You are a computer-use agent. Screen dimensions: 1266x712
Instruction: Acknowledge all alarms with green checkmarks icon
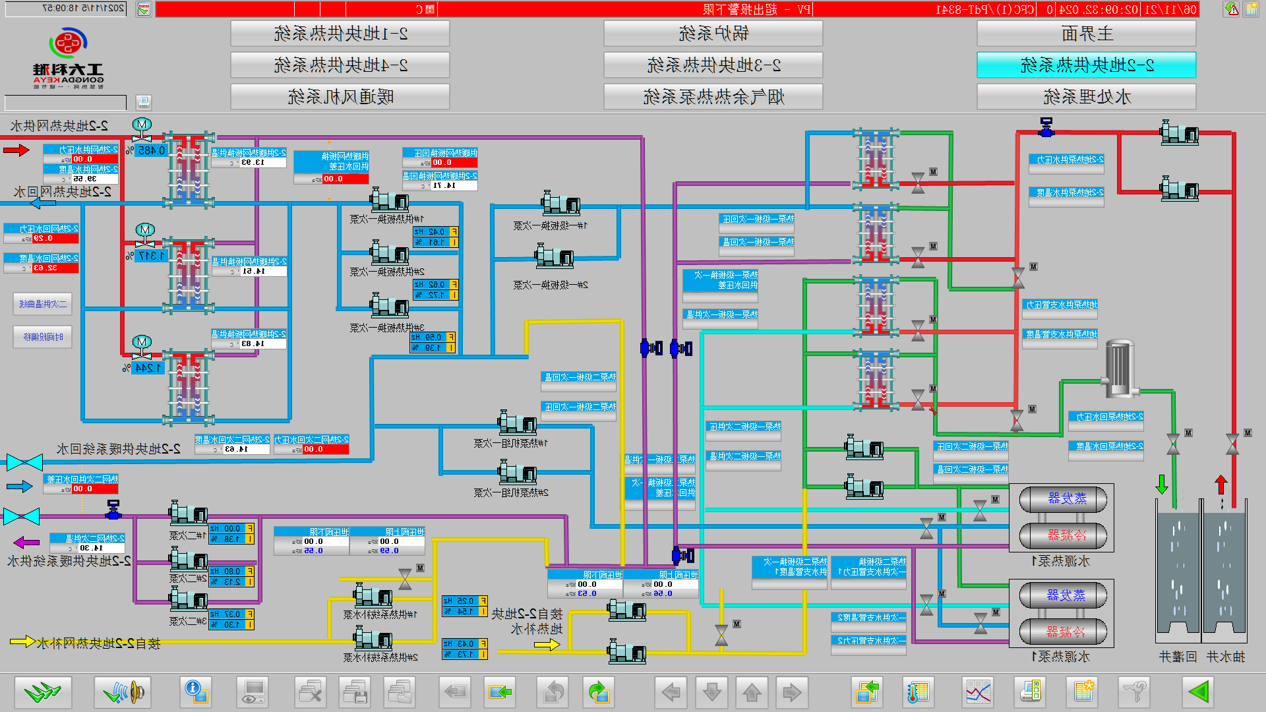click(x=43, y=692)
